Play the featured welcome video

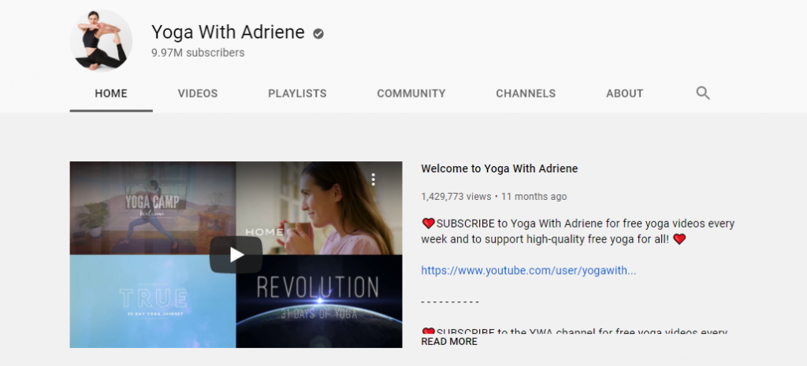(x=236, y=254)
